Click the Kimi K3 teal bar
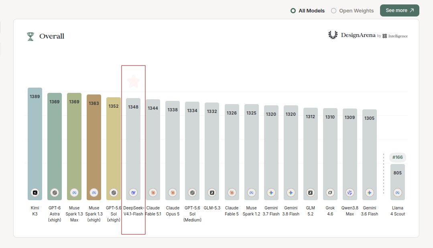Image resolution: width=433 pixels, height=248 pixels. click(35, 144)
